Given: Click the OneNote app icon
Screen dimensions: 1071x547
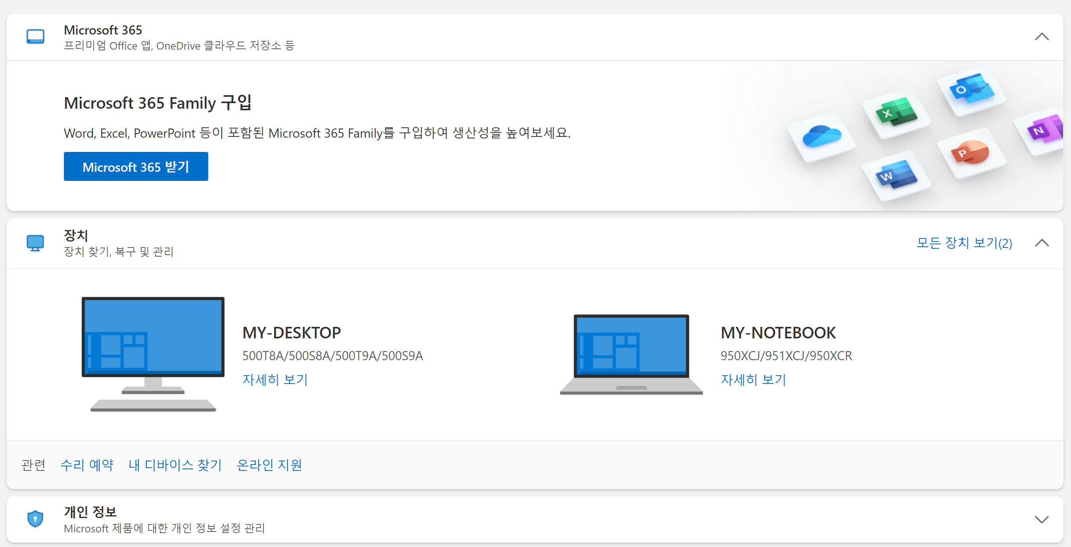Looking at the screenshot, I should coord(1044,130).
